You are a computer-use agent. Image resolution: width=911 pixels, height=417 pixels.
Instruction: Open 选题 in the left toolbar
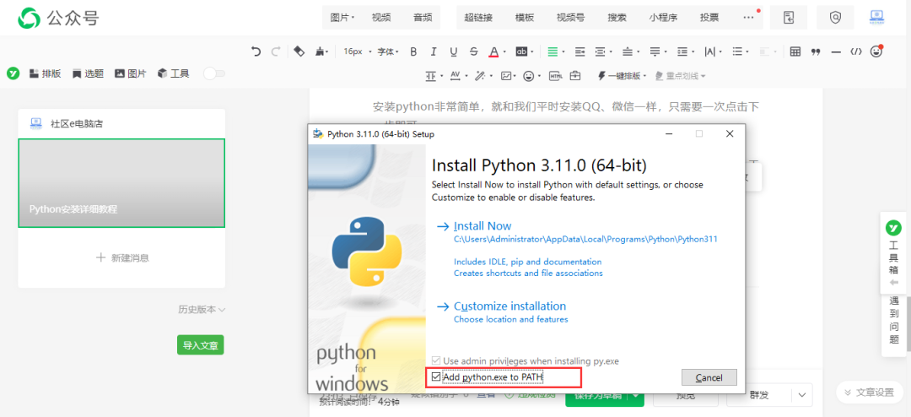[x=88, y=74]
